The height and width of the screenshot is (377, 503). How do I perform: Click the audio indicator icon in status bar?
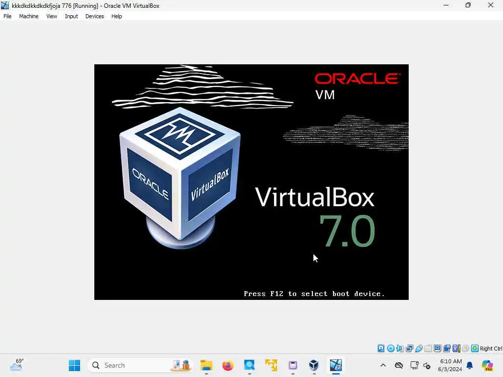coord(400,348)
